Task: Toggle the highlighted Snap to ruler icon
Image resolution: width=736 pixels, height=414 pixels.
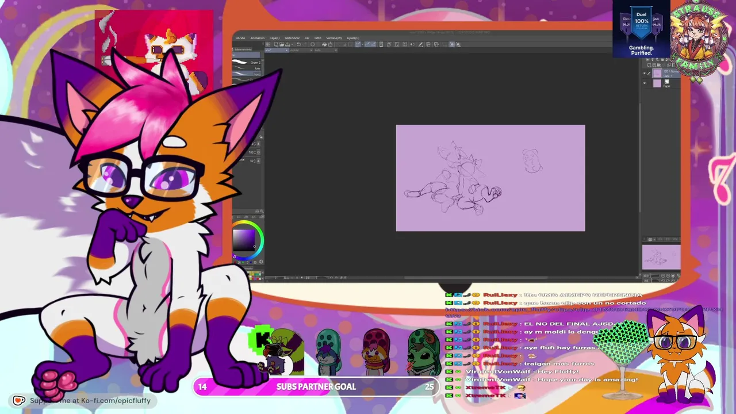Action: 358,44
